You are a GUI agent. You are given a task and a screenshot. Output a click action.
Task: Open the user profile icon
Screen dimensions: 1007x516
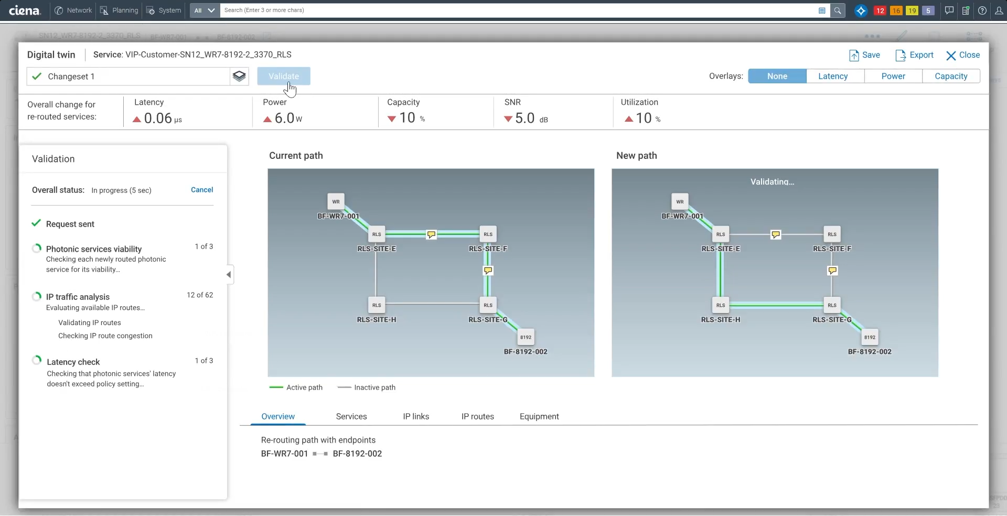pos(999,10)
